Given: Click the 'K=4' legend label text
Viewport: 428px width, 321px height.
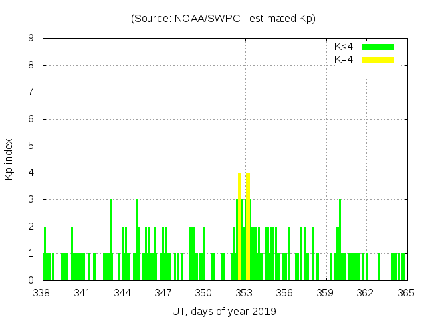Looking at the screenshot, I should coord(344,60).
